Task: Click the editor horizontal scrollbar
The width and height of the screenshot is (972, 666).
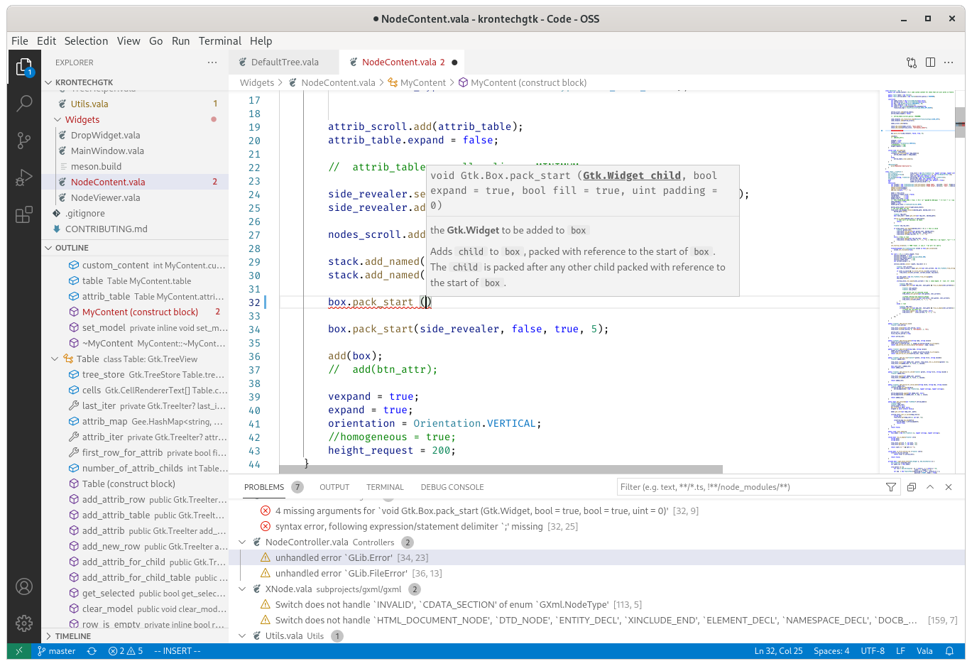Action: pyautogui.click(x=501, y=469)
